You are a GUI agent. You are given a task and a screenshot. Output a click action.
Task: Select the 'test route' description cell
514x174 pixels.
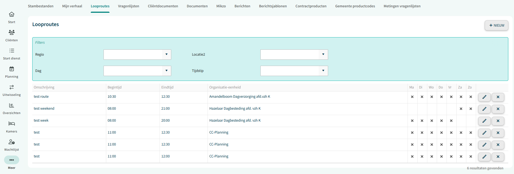69,97
